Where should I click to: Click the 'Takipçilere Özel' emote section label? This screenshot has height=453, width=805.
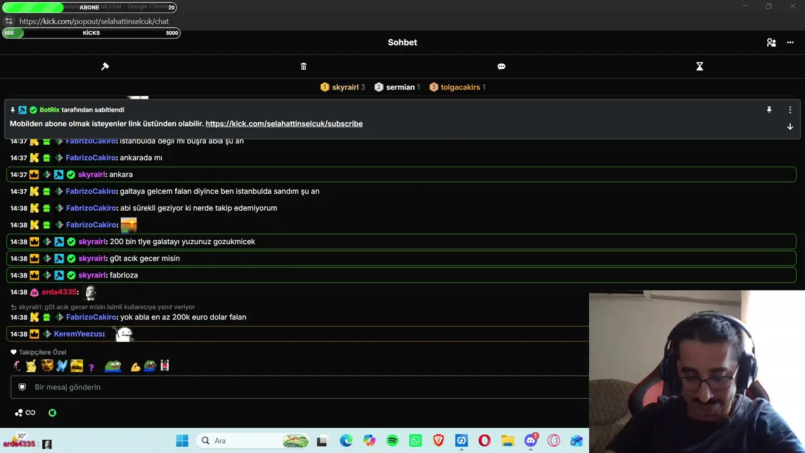point(42,352)
